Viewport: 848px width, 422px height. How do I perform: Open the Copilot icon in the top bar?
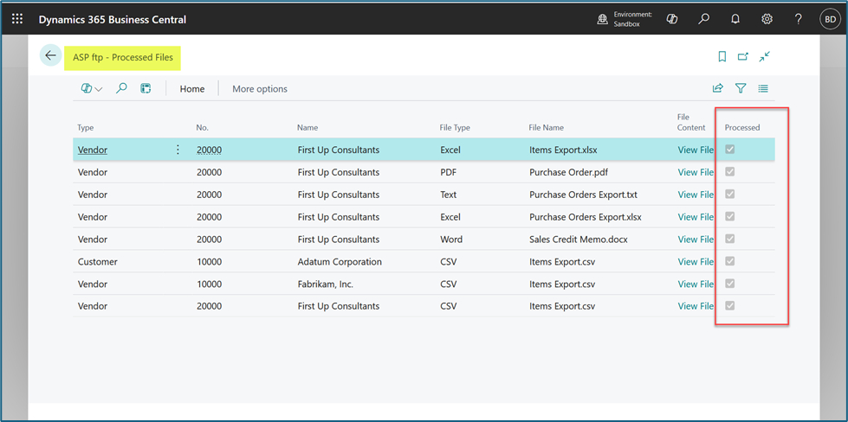[x=672, y=19]
